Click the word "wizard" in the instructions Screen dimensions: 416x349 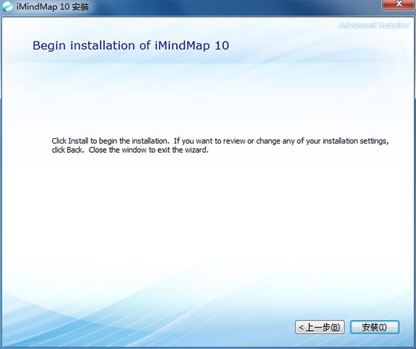[x=196, y=150]
